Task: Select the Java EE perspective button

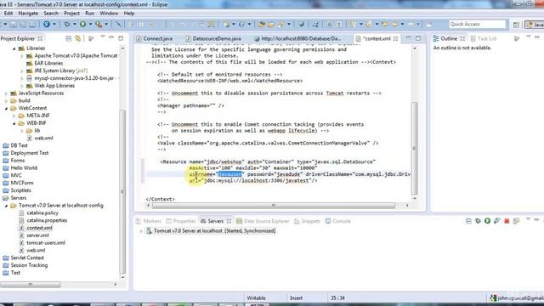Action: click(x=535, y=25)
